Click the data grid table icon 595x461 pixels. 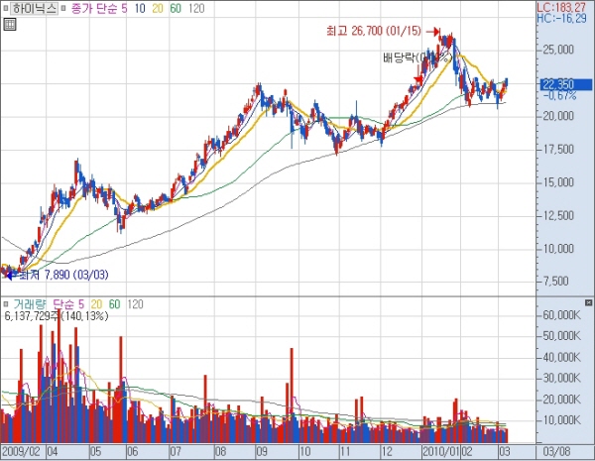(x=9, y=25)
